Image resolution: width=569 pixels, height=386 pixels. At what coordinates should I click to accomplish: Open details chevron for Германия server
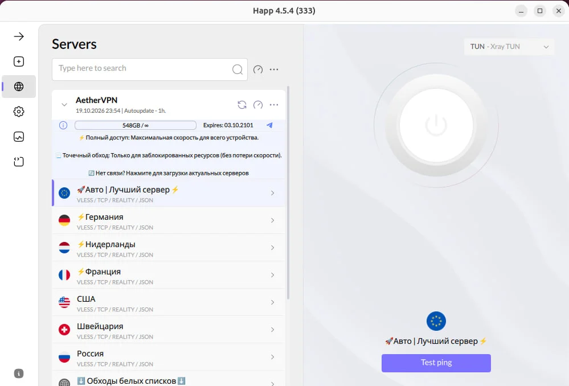point(272,220)
